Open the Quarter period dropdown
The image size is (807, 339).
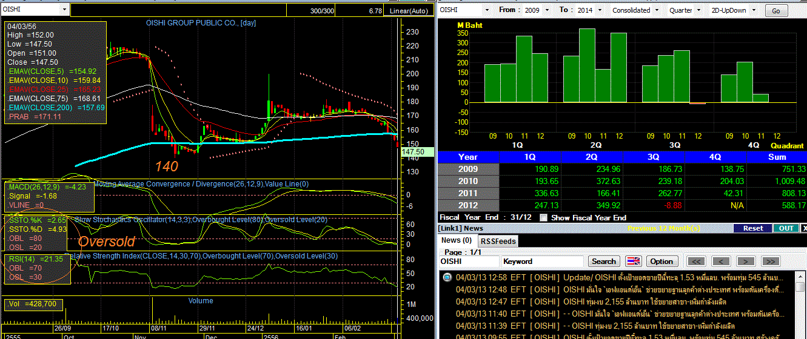pos(698,10)
